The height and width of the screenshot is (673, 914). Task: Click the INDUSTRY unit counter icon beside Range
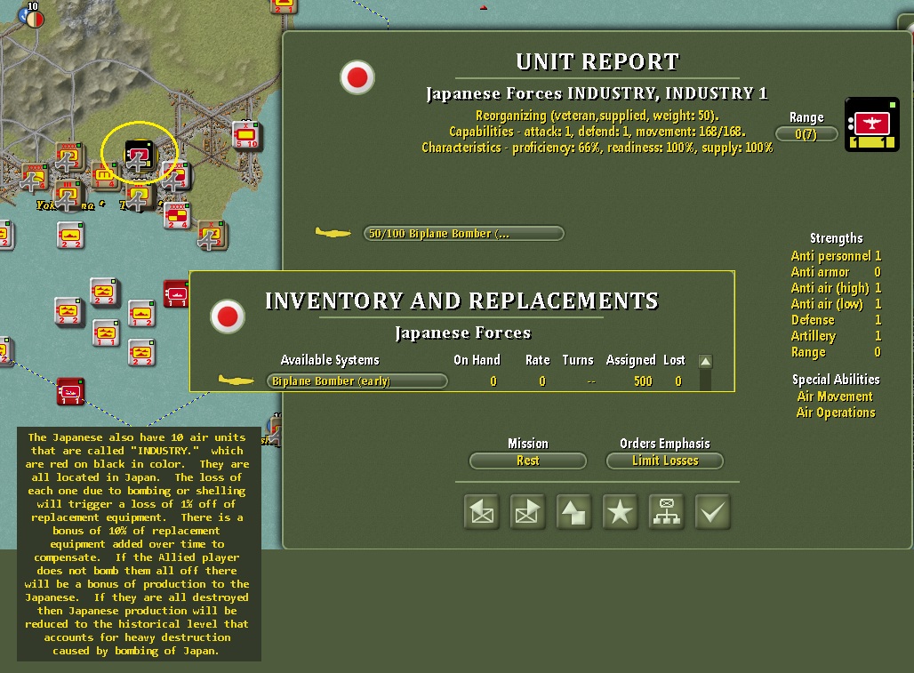(x=872, y=124)
